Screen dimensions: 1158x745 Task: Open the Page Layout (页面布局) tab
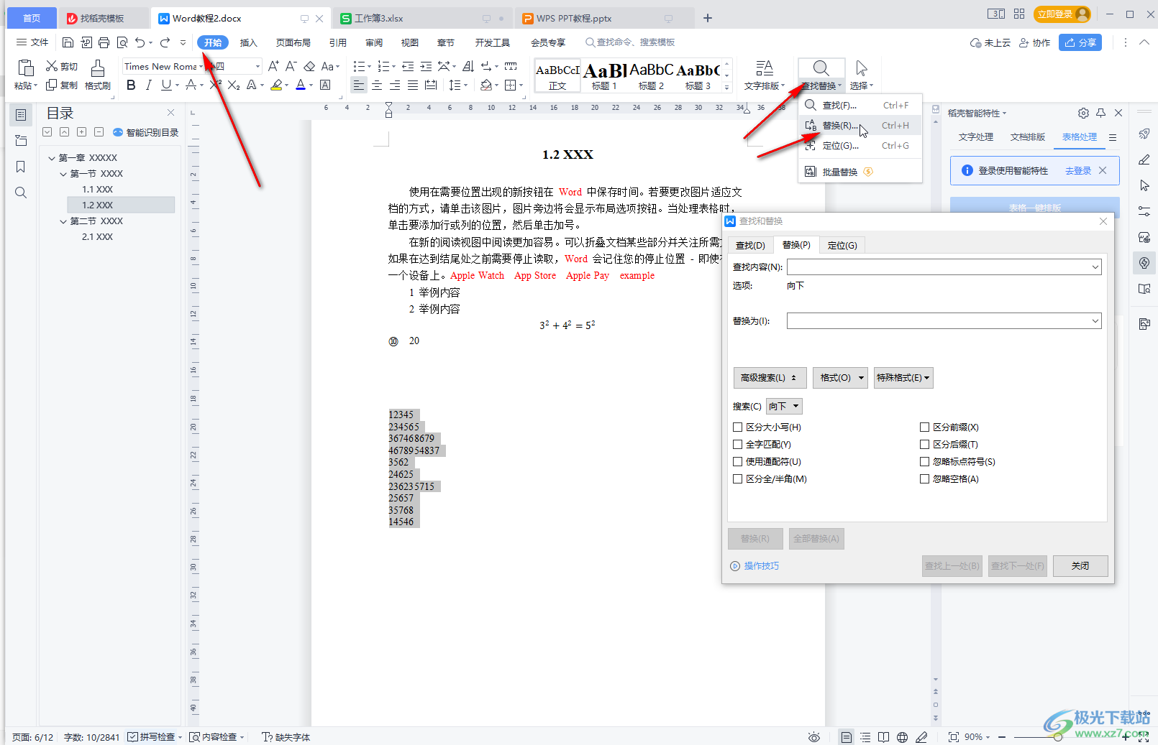(x=293, y=42)
